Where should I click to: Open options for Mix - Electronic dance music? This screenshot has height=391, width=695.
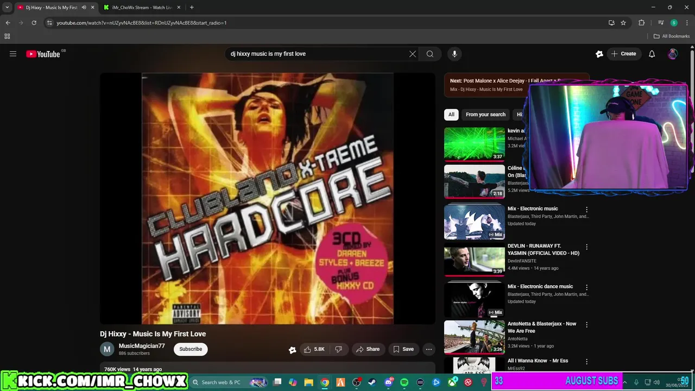click(586, 287)
